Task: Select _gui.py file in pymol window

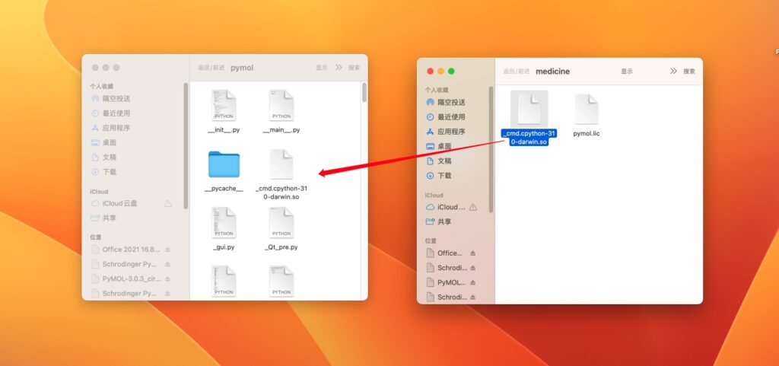Action: [224, 229]
